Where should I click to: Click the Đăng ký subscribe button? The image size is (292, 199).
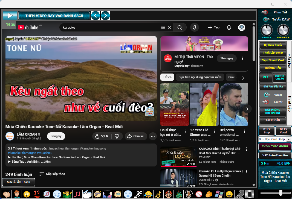click(56, 136)
